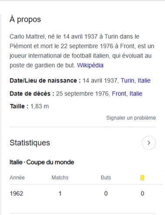Open the Wikipédia source link
Viewport: 165px width, 215px height.
pyautogui.click(x=90, y=65)
